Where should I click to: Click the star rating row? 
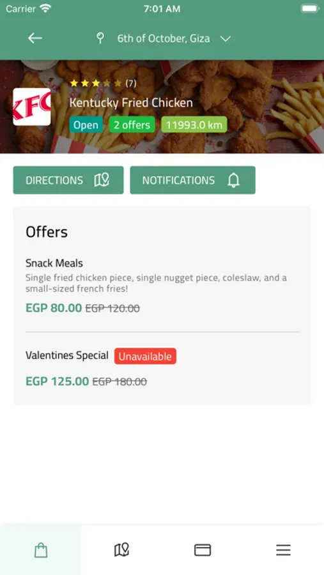103,83
